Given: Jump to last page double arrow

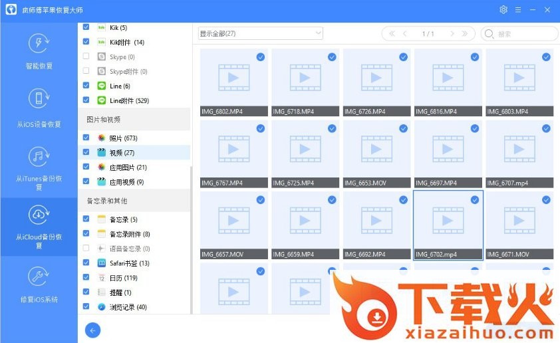Looking at the screenshot, I should click(x=465, y=34).
